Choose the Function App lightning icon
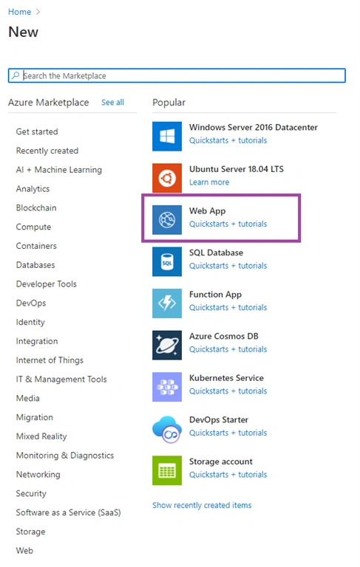Viewport: 360px width, 567px height. pyautogui.click(x=167, y=303)
